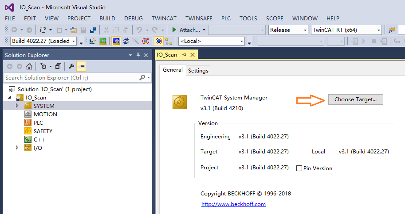The image size is (405, 214).
Task: Toggle the Preview Selected Items button
Action: click(x=81, y=66)
